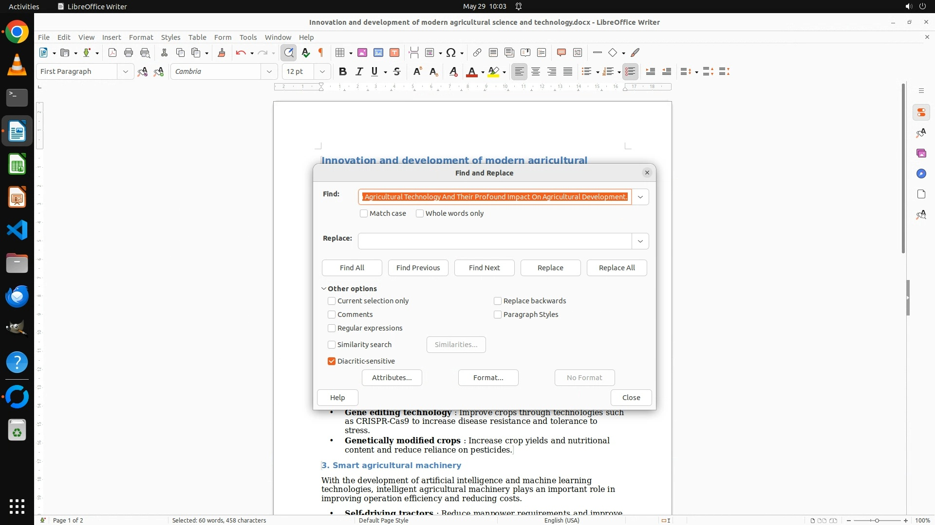Screen dimensions: 935x525
Task: Expand the Find field history dropdown
Action: pyautogui.click(x=640, y=197)
